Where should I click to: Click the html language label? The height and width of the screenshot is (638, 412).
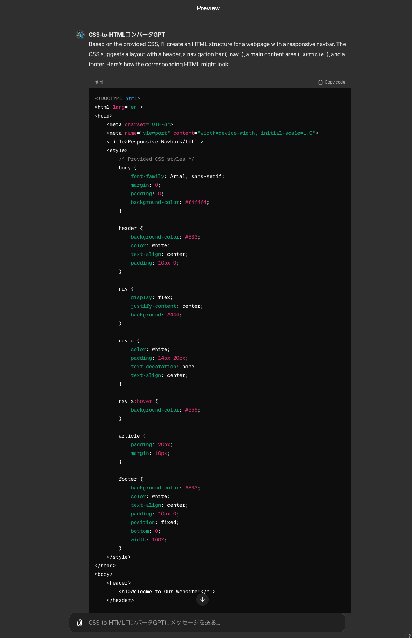(99, 82)
